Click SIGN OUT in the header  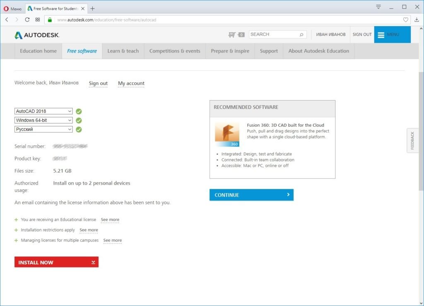(362, 35)
